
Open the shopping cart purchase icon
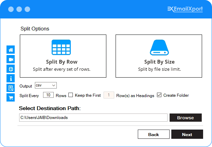pyautogui.click(x=11, y=97)
